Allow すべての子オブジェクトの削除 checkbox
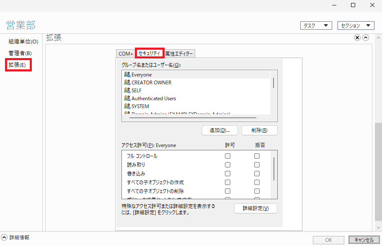Viewport: 382px width, 246px height. point(227,191)
